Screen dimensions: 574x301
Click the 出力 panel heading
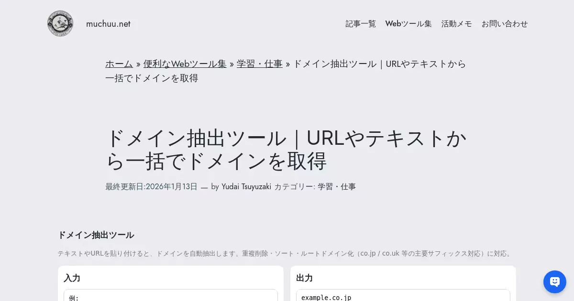304,278
